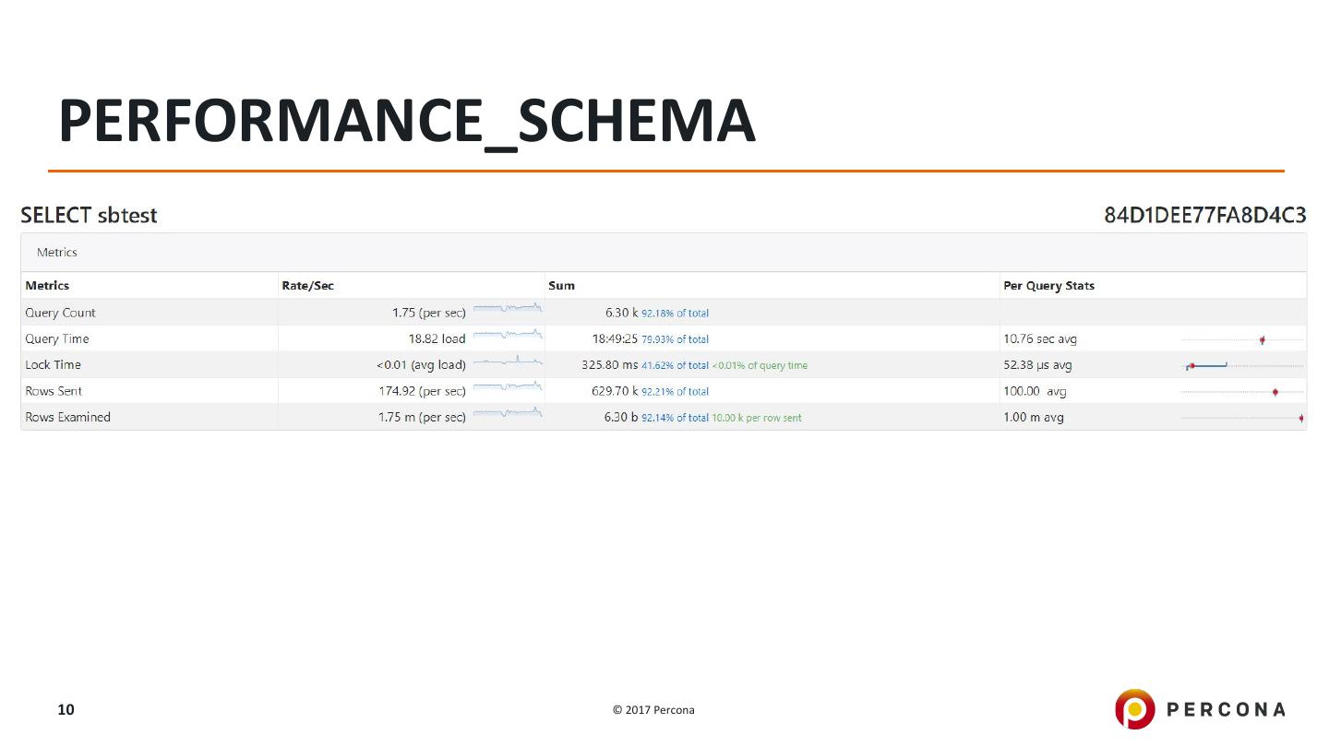Click the 10.00 k per row sent text
The height and width of the screenshot is (747, 1329).
point(756,418)
